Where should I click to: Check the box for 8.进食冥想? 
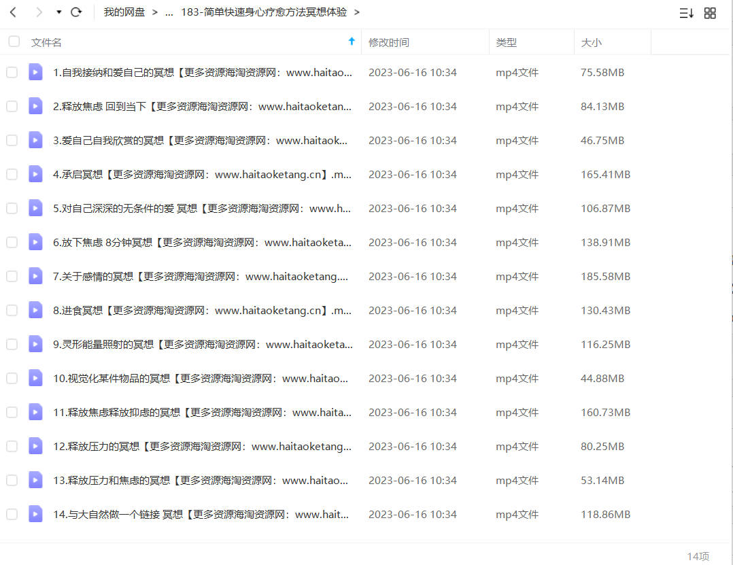click(x=12, y=310)
